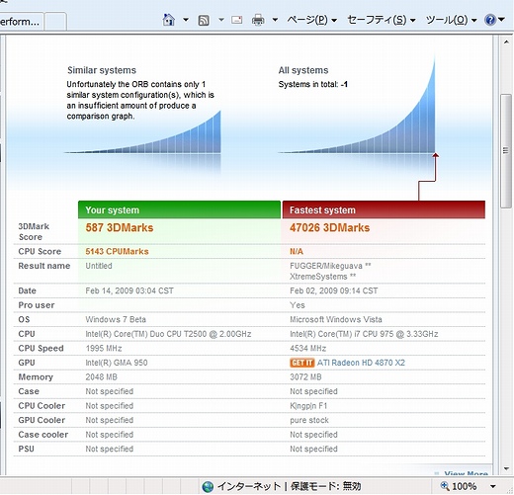Expand the Help dropdown arrow

501,20
